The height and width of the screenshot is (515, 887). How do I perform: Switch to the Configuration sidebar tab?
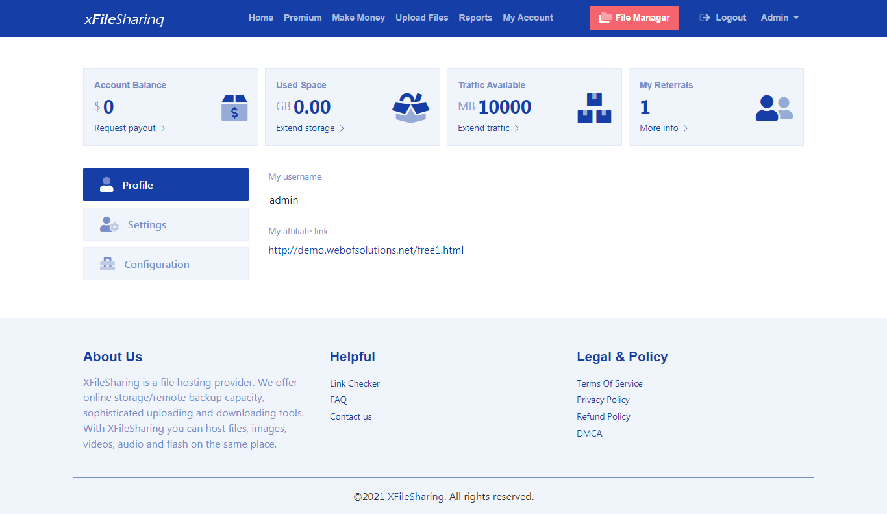coord(166,264)
